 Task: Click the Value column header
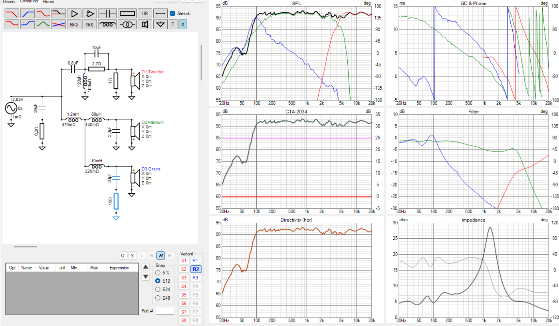(44, 268)
